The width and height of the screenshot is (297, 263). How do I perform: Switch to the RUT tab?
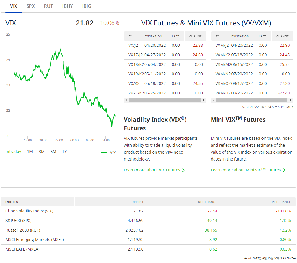click(48, 6)
